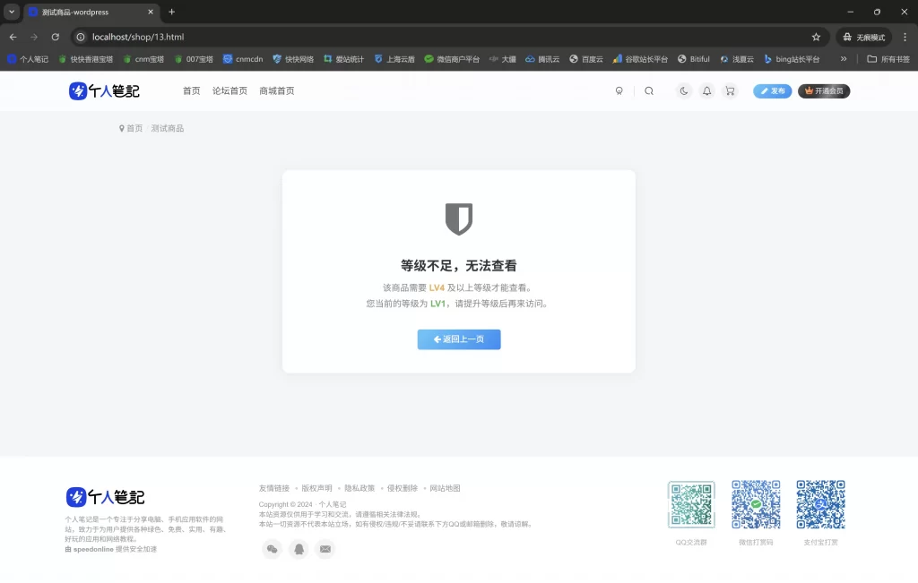Click the email icon in the footer

[x=325, y=549]
